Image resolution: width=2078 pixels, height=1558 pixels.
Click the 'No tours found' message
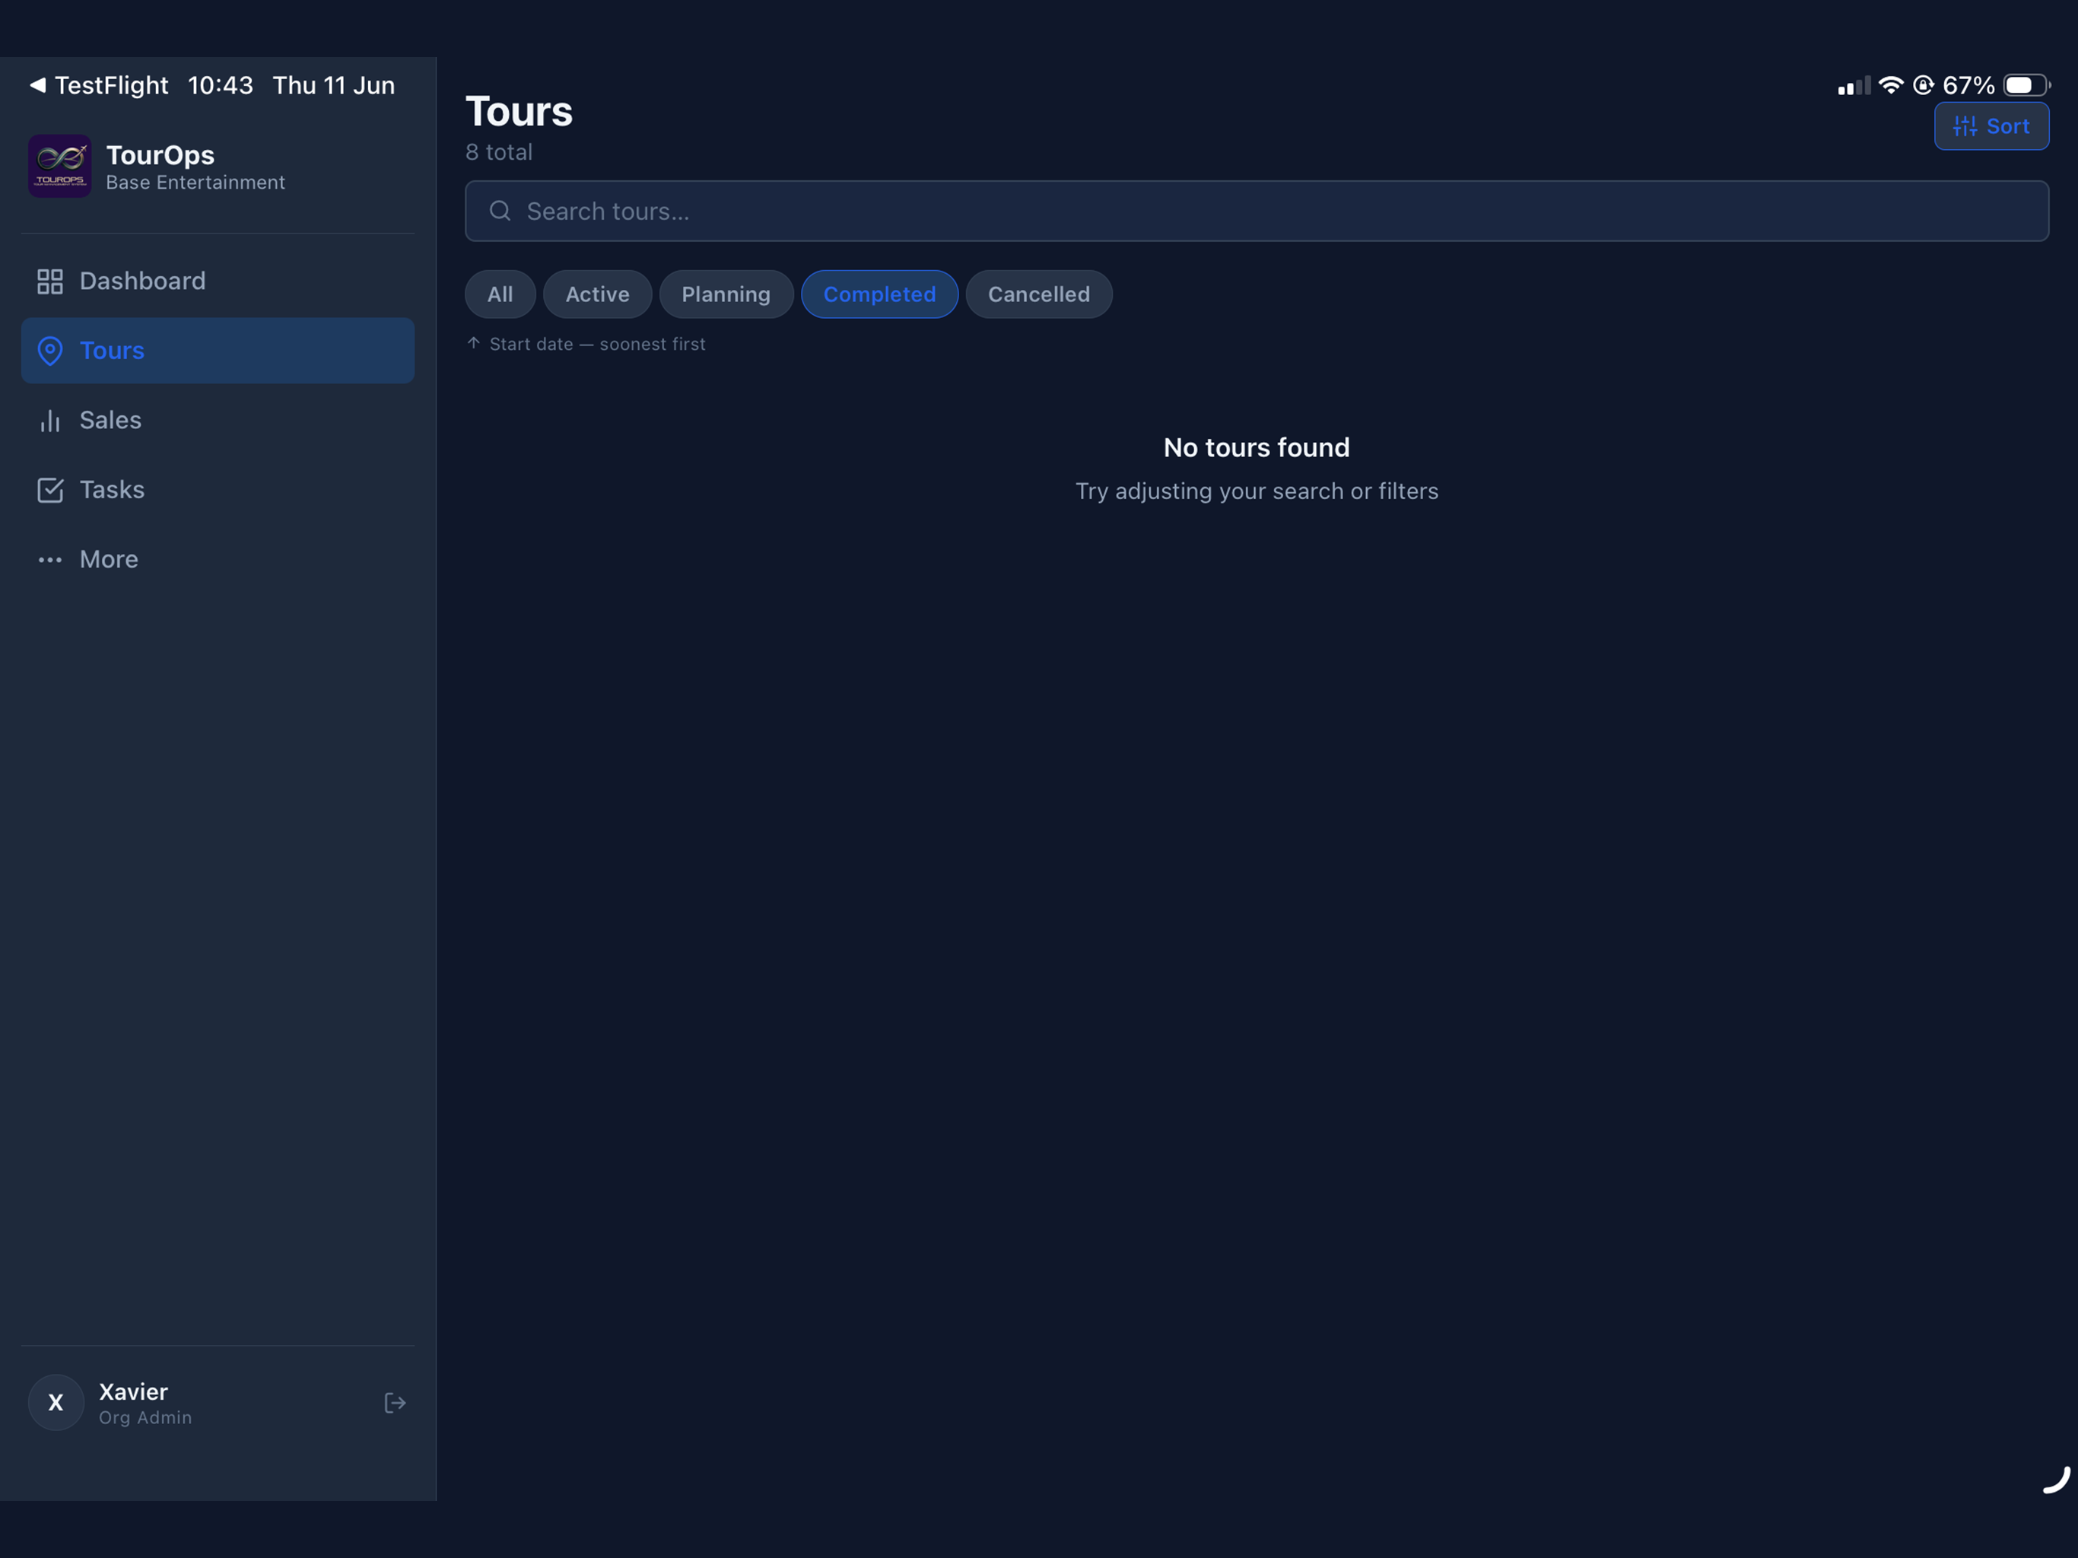coord(1257,447)
